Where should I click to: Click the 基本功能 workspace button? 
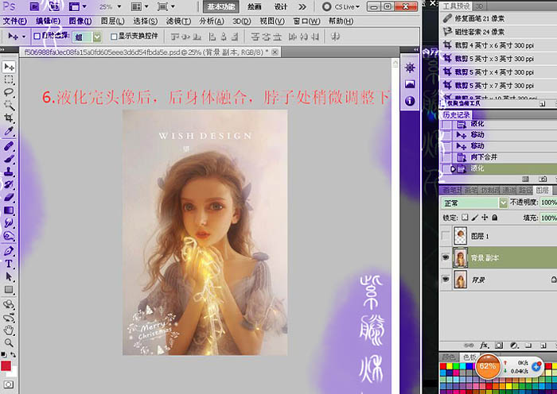point(221,6)
